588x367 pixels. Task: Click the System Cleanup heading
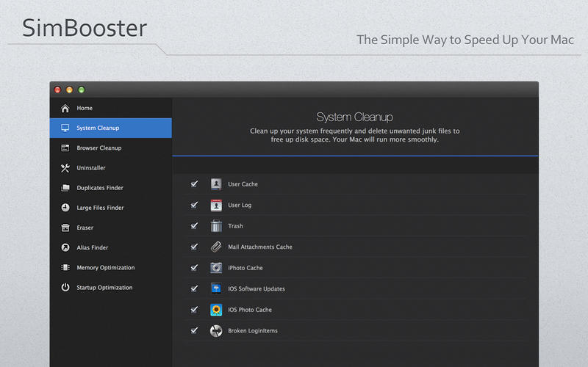tap(355, 117)
